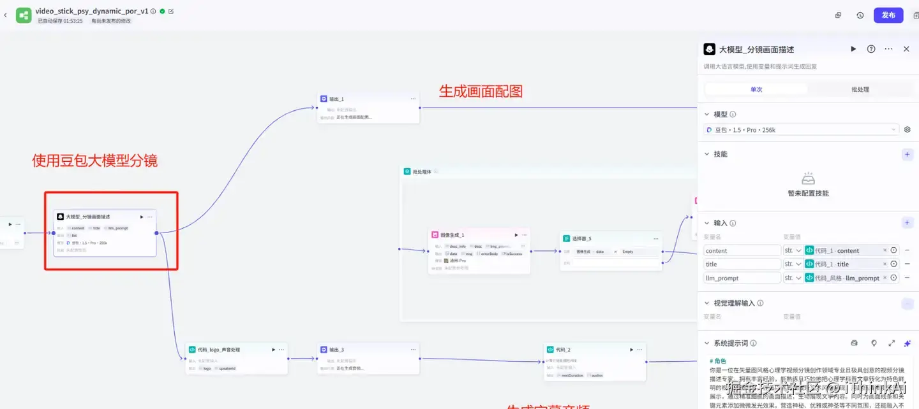This screenshot has width=919, height=409.
Task: Open version history clock icon in top bar
Action: [x=860, y=15]
